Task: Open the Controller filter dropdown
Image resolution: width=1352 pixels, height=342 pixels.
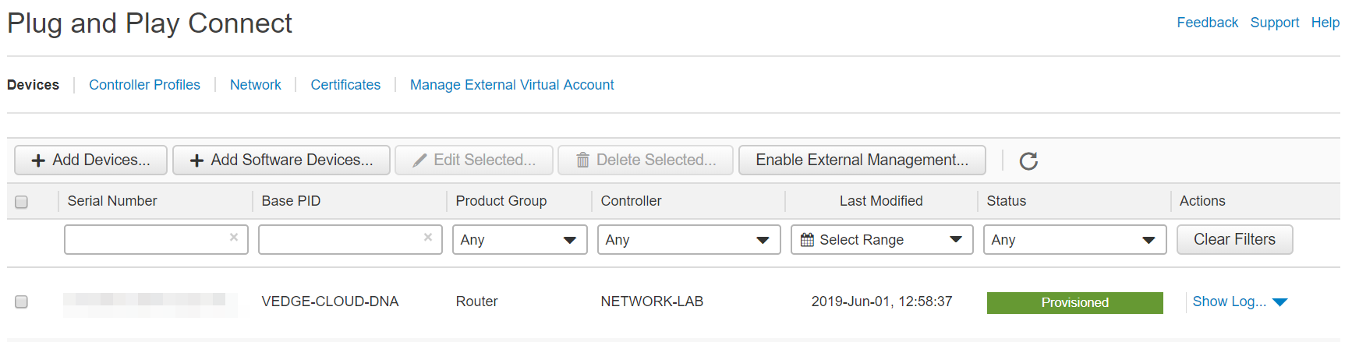Action: [689, 240]
